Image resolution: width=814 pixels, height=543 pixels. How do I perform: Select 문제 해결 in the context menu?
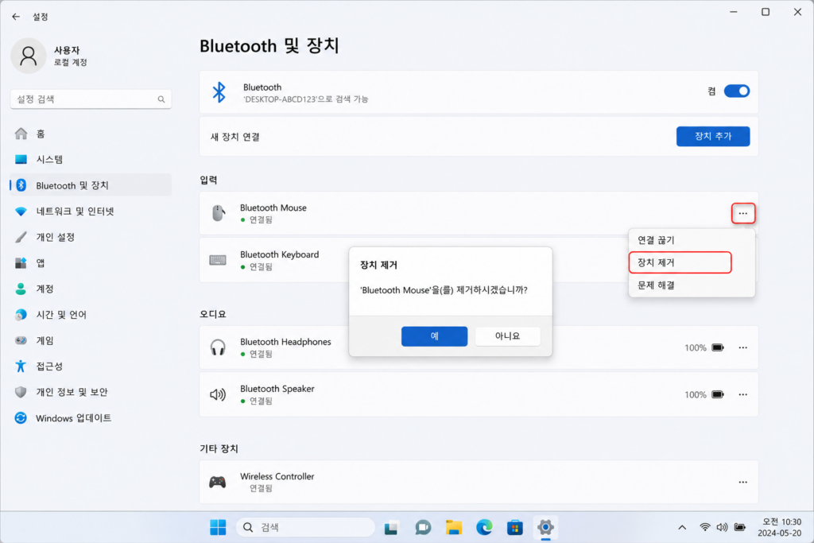[x=656, y=285]
